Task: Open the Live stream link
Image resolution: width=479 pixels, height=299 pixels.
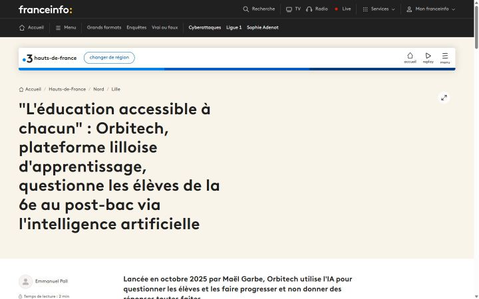Action: [x=343, y=9]
